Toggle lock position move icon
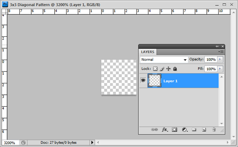238x147 pixels. [168, 69]
